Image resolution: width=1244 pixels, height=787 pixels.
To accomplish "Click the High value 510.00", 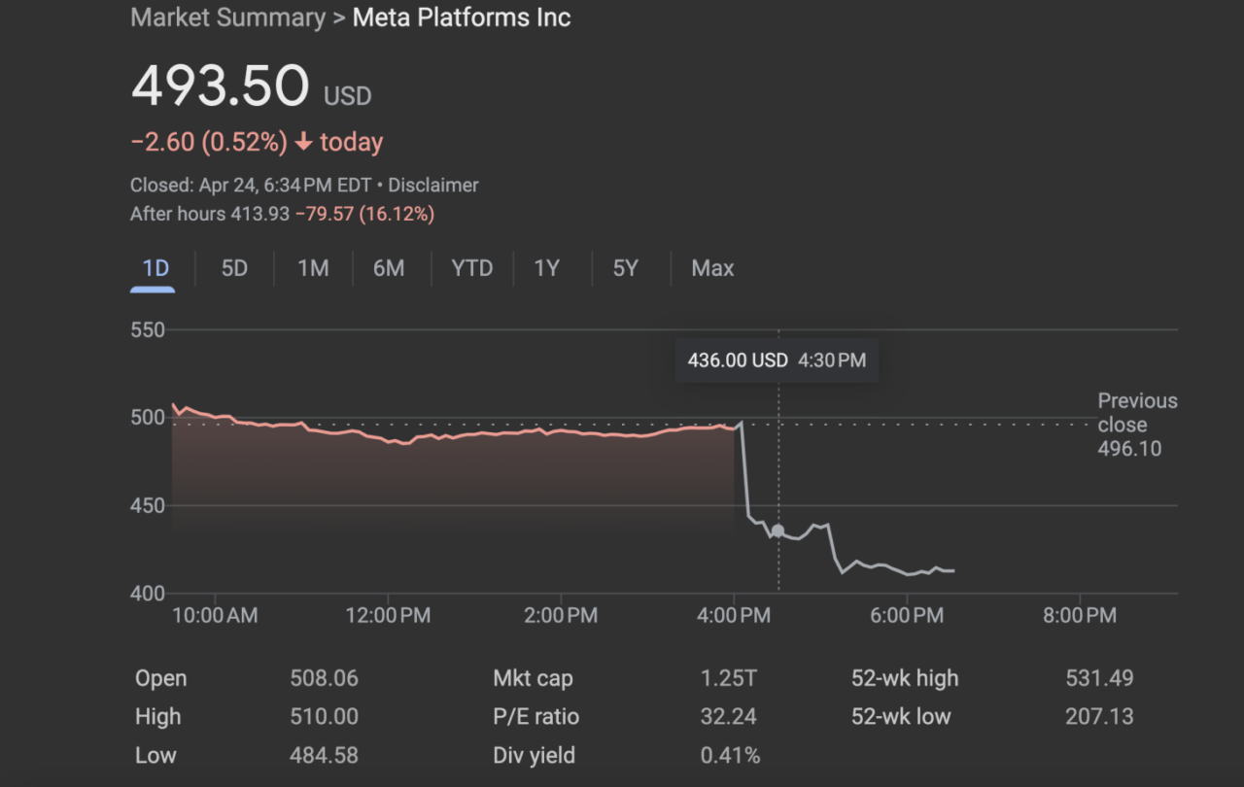I will (x=325, y=717).
